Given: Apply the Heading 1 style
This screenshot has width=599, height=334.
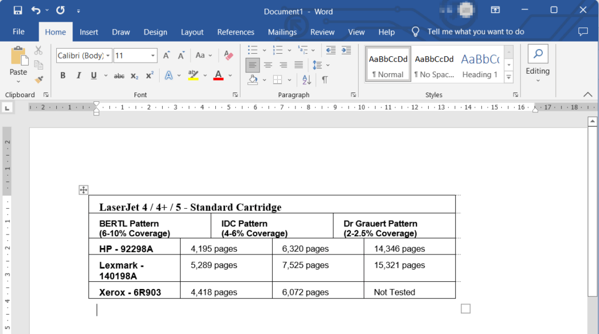Looking at the screenshot, I should (x=480, y=64).
